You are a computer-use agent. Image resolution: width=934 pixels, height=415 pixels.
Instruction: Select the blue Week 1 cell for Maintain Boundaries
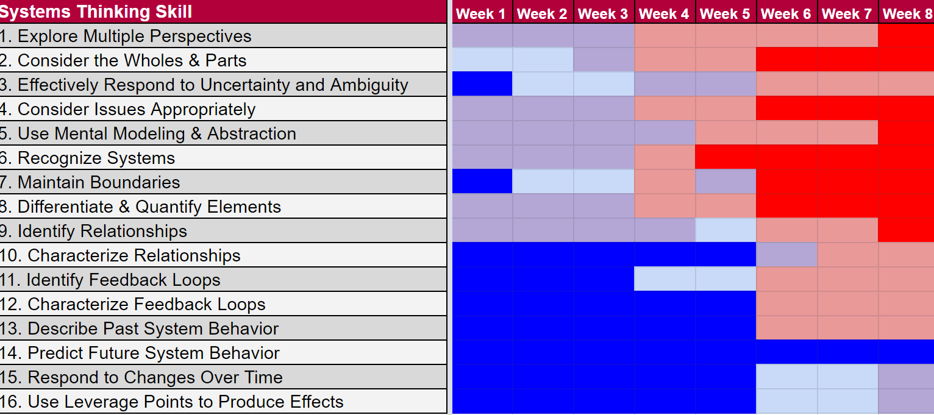pos(482,182)
